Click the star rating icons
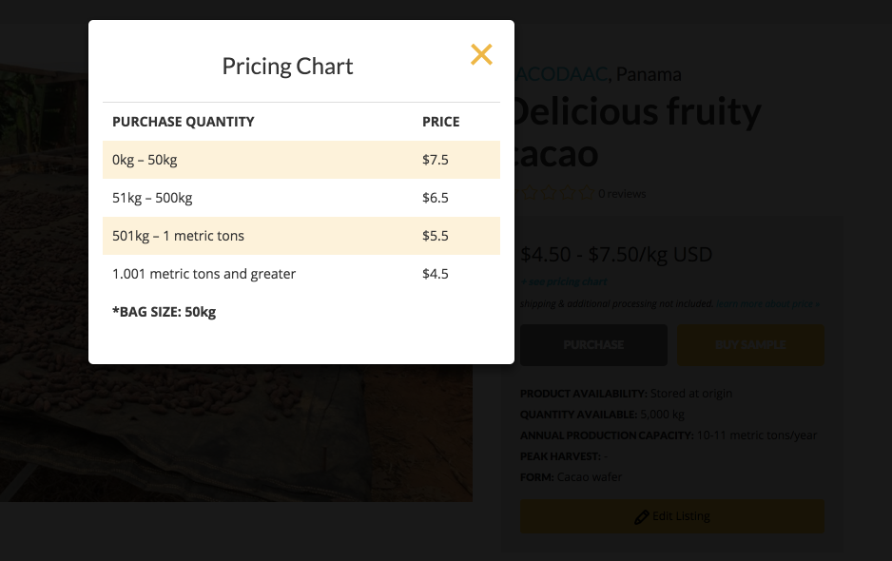 pyautogui.click(x=557, y=194)
